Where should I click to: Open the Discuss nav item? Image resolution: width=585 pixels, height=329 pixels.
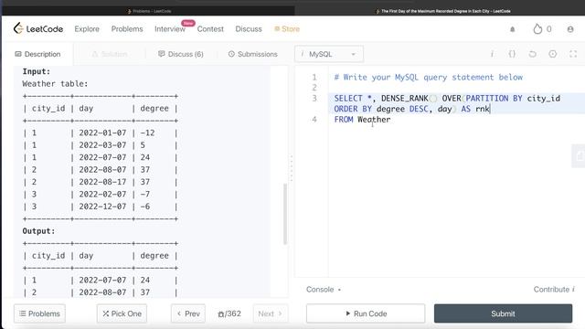pos(249,28)
